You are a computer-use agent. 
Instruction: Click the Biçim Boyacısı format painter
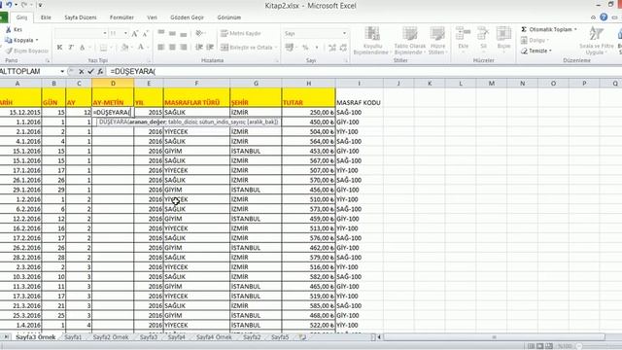26,51
